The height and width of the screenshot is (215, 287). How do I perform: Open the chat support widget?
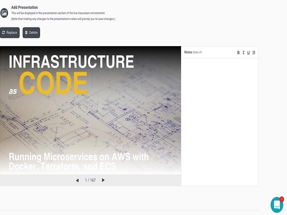click(277, 205)
